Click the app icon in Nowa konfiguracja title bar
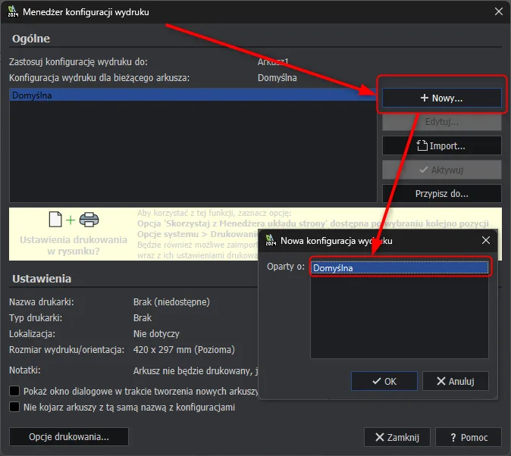 click(x=271, y=240)
